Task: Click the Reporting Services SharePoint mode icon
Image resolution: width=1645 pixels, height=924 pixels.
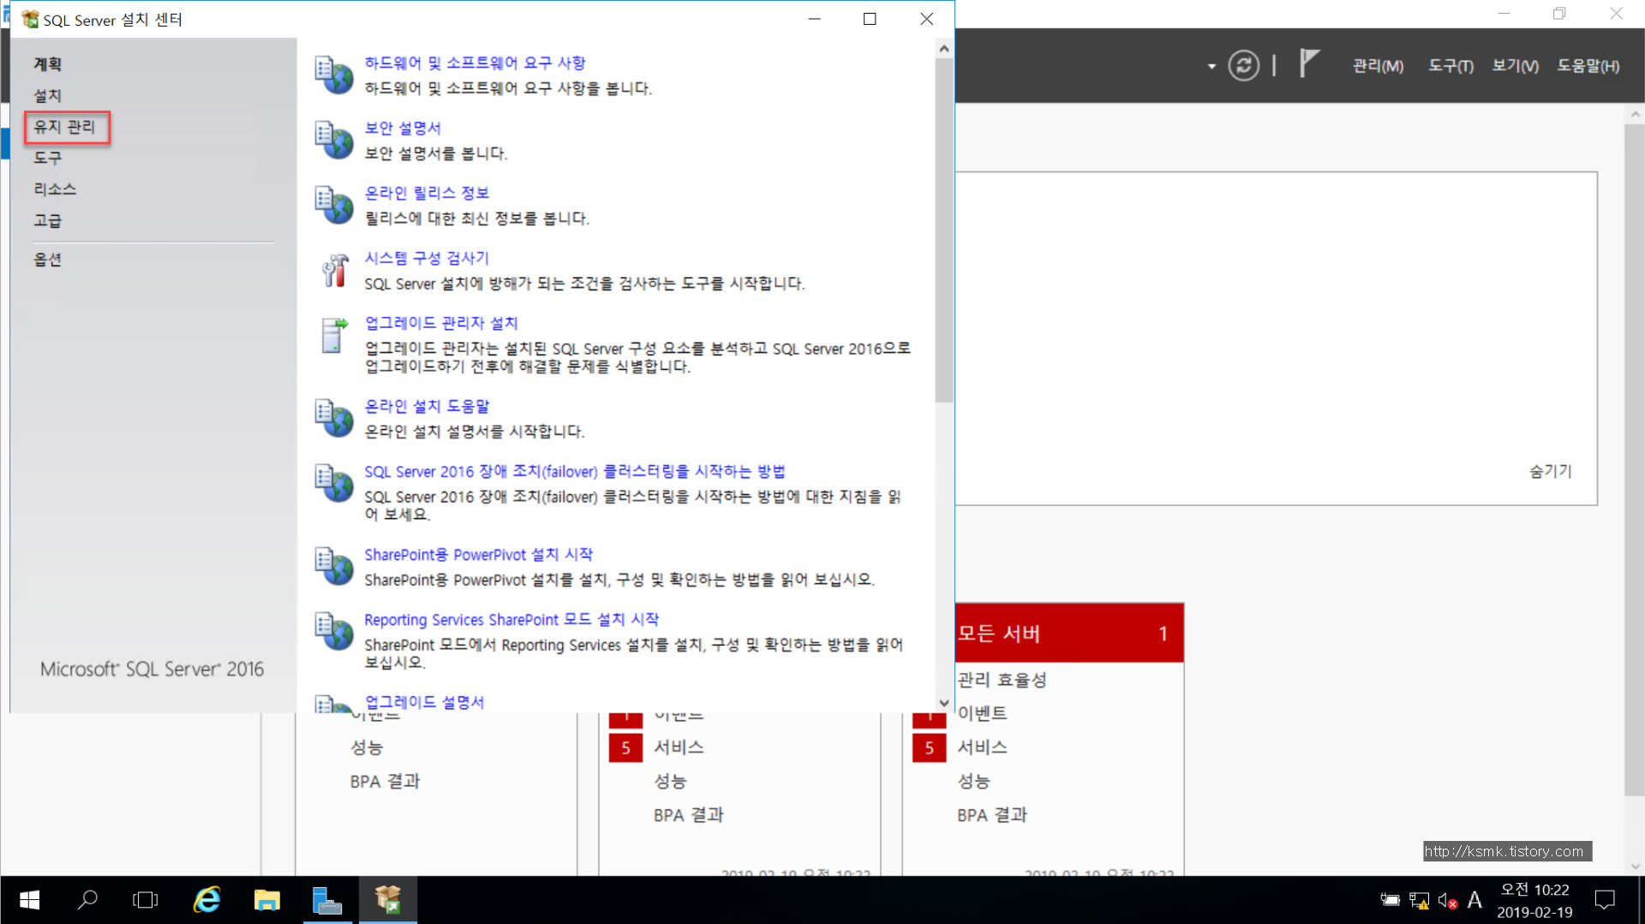Action: click(x=333, y=631)
